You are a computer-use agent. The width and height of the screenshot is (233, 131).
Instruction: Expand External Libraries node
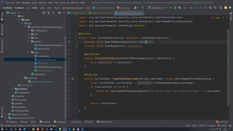tap(6, 114)
